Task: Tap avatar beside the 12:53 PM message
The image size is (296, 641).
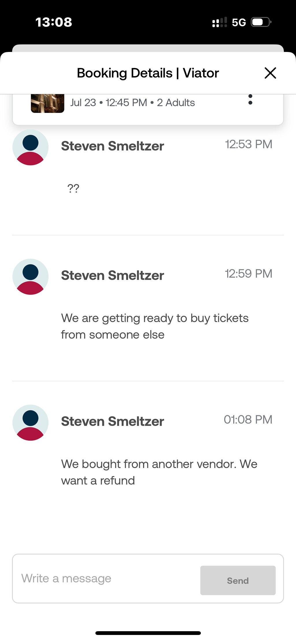Action: point(30,147)
